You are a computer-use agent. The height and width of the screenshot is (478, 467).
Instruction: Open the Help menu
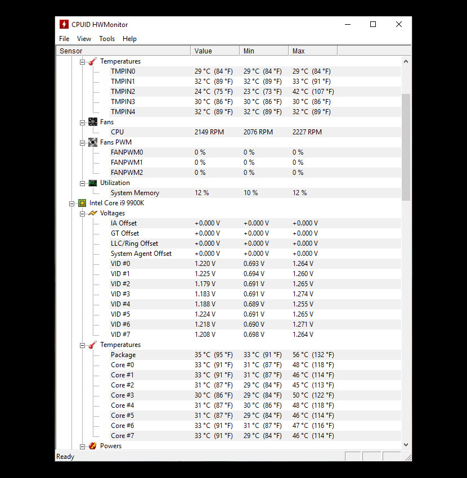129,39
